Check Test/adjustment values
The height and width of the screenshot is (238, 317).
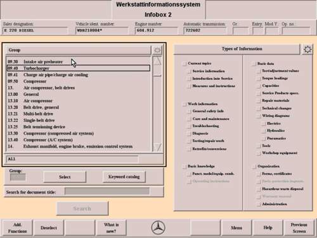pyautogui.click(x=259, y=71)
